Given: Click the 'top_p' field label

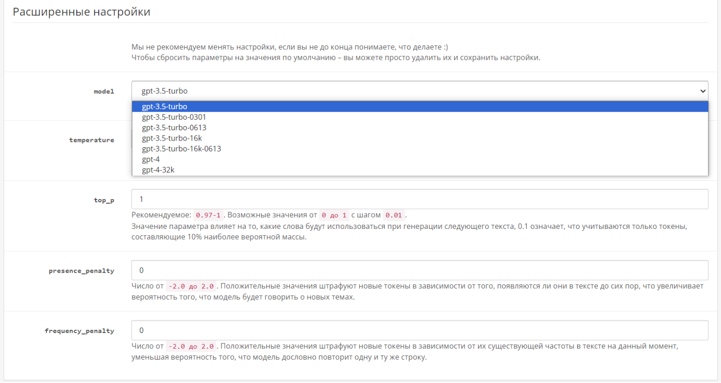Looking at the screenshot, I should (104, 201).
